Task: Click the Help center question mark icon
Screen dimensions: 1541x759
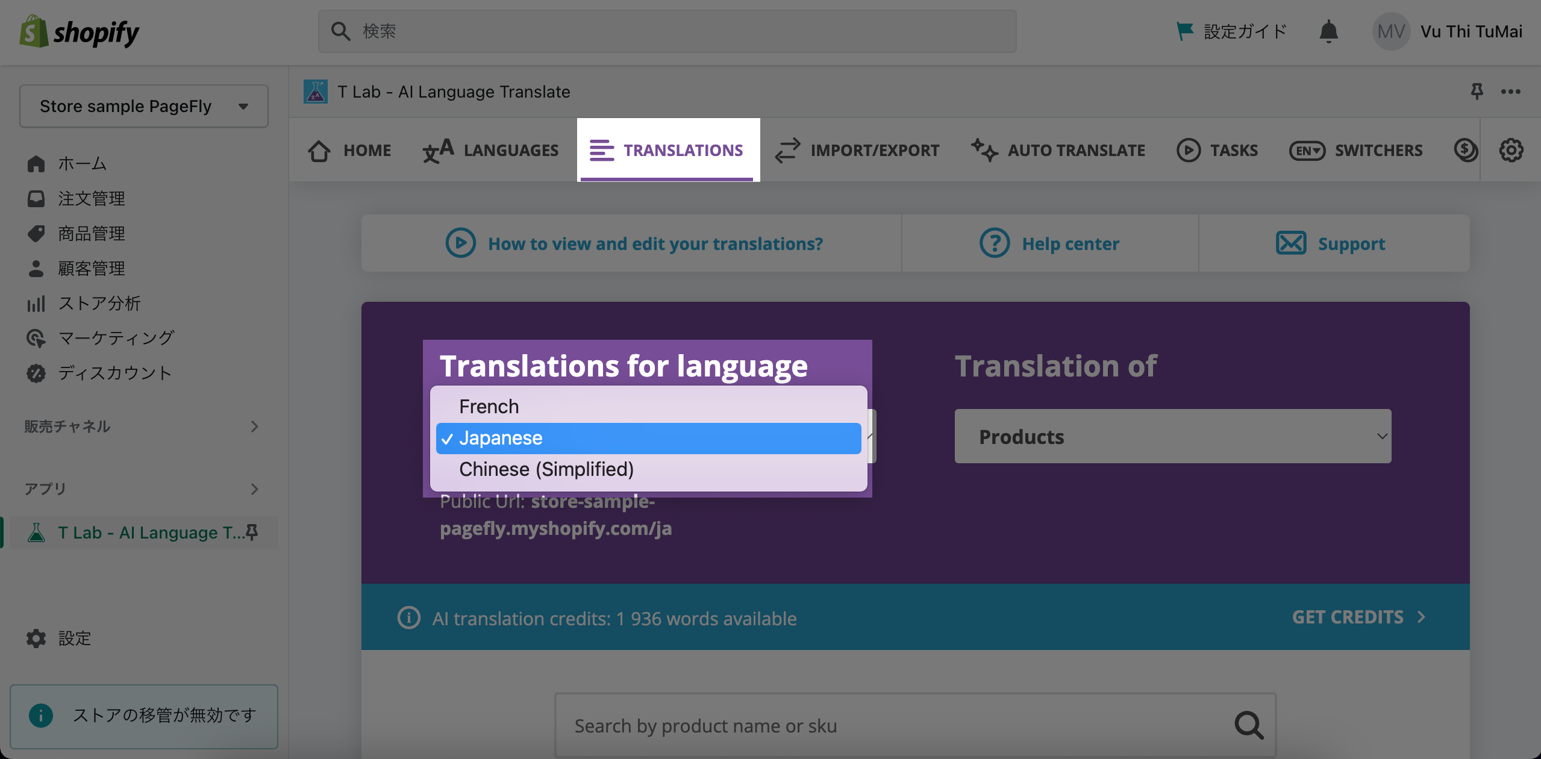Action: (995, 243)
